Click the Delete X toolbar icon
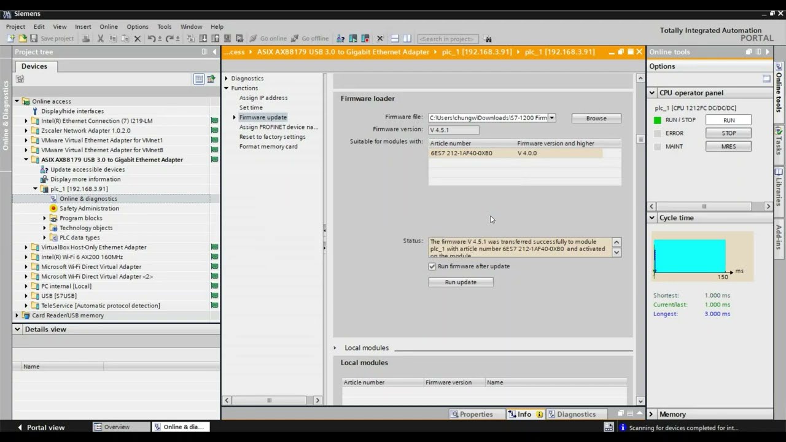This screenshot has width=786, height=442. click(x=137, y=38)
